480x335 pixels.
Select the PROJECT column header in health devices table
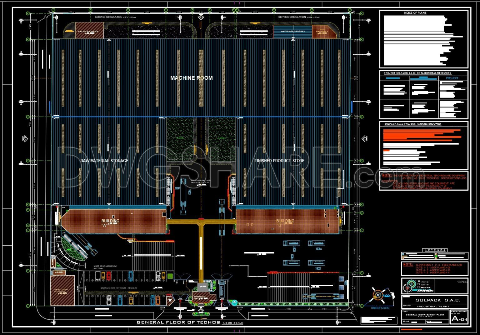click(452, 79)
